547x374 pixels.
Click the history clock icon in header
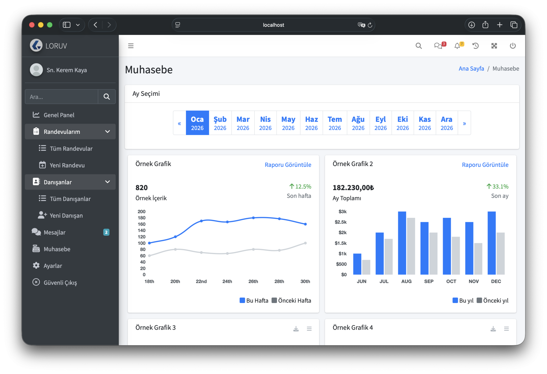(x=475, y=46)
